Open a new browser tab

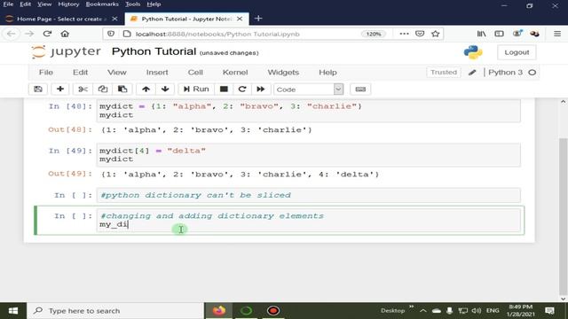(x=258, y=19)
